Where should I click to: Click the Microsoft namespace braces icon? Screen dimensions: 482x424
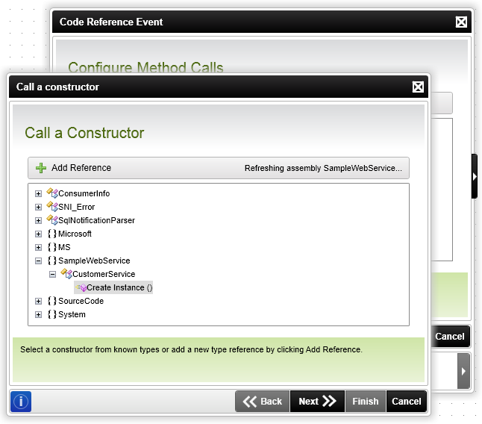click(x=52, y=234)
